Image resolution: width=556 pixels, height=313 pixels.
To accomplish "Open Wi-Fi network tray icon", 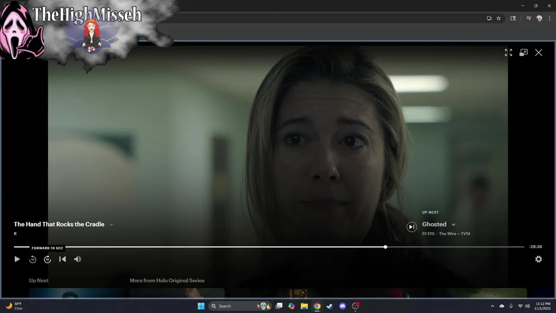I will 520,306.
